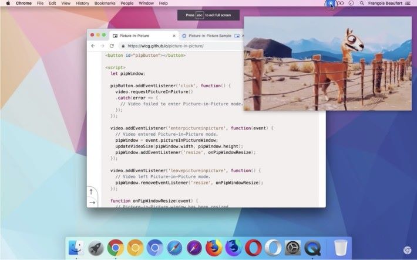Open the Chrome application menu
This screenshot has width=417, height=260.
(23, 3)
